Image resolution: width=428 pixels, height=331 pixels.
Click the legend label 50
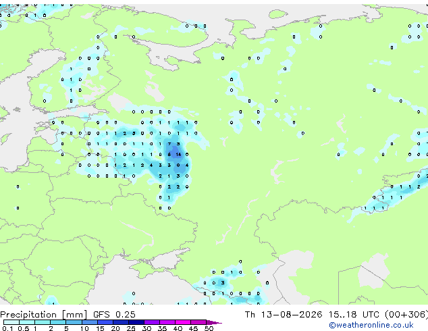click(209, 328)
